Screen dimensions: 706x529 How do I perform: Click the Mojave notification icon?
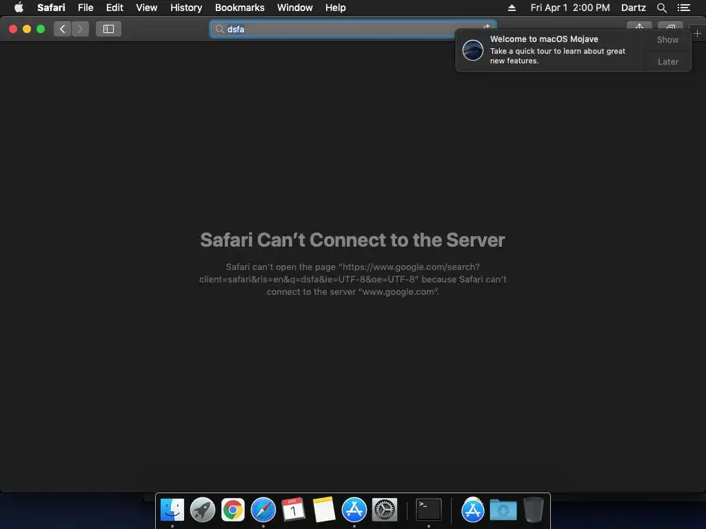click(473, 50)
